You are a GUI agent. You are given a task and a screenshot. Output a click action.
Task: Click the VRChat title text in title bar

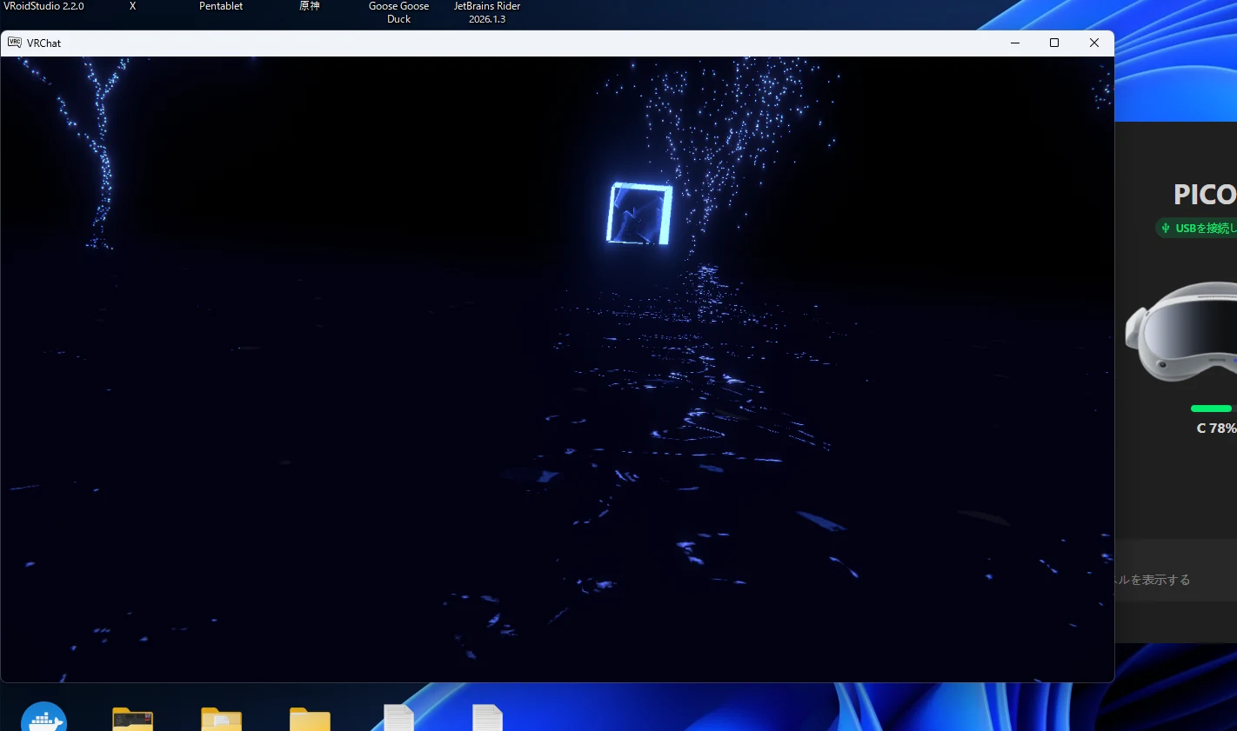(x=43, y=43)
